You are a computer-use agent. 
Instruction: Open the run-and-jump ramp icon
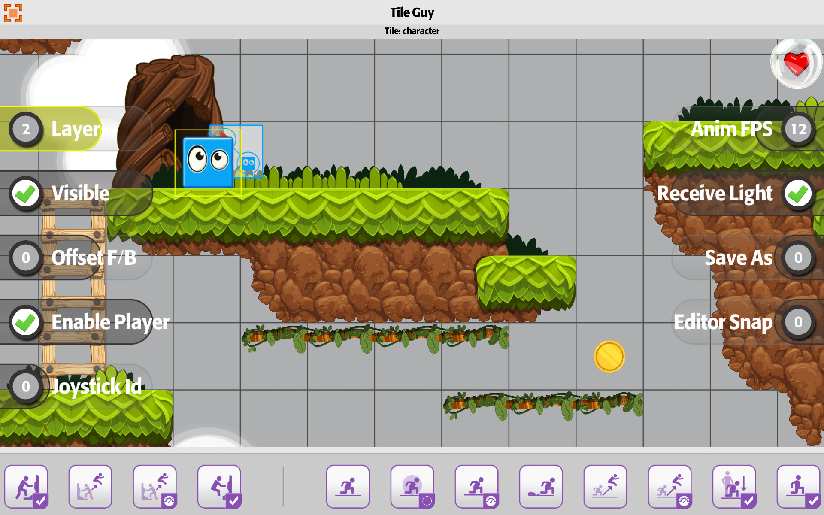click(x=605, y=486)
